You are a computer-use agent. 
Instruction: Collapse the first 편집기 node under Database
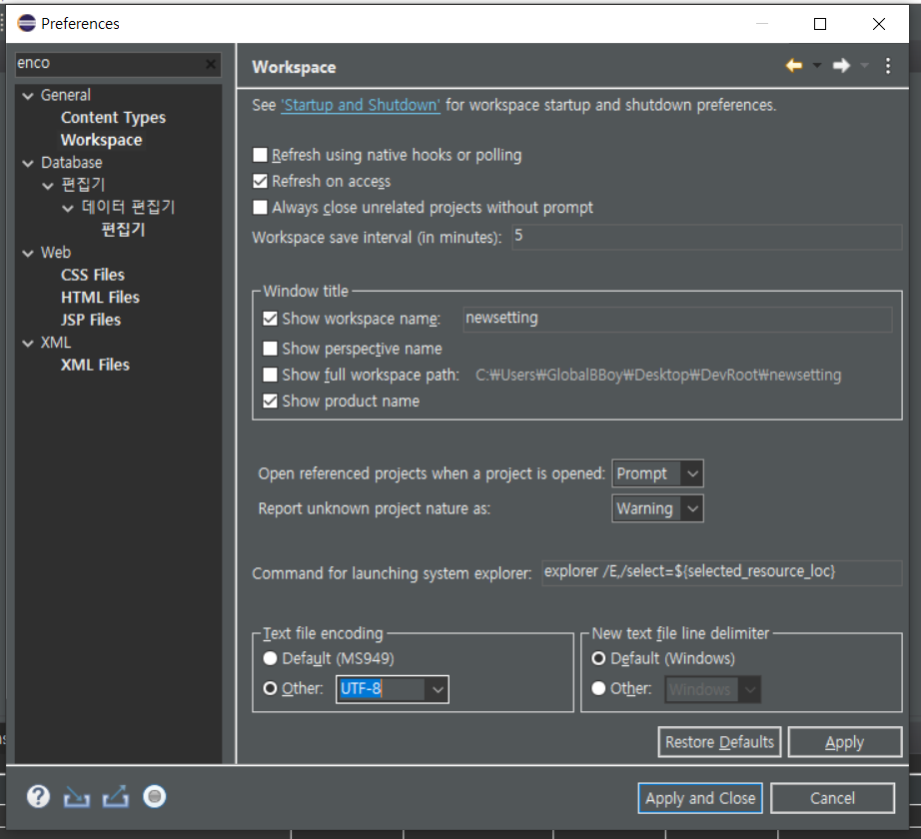pos(48,186)
